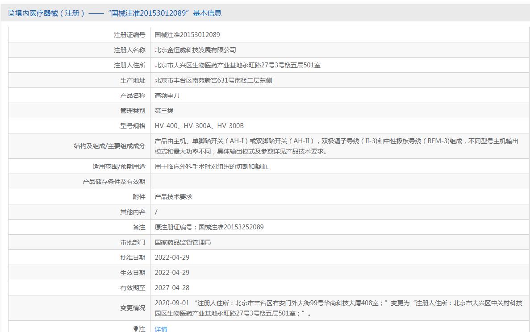Select company name 北京金恒威科技发展有限公司
This screenshot has width=530, height=332.
click(196, 50)
